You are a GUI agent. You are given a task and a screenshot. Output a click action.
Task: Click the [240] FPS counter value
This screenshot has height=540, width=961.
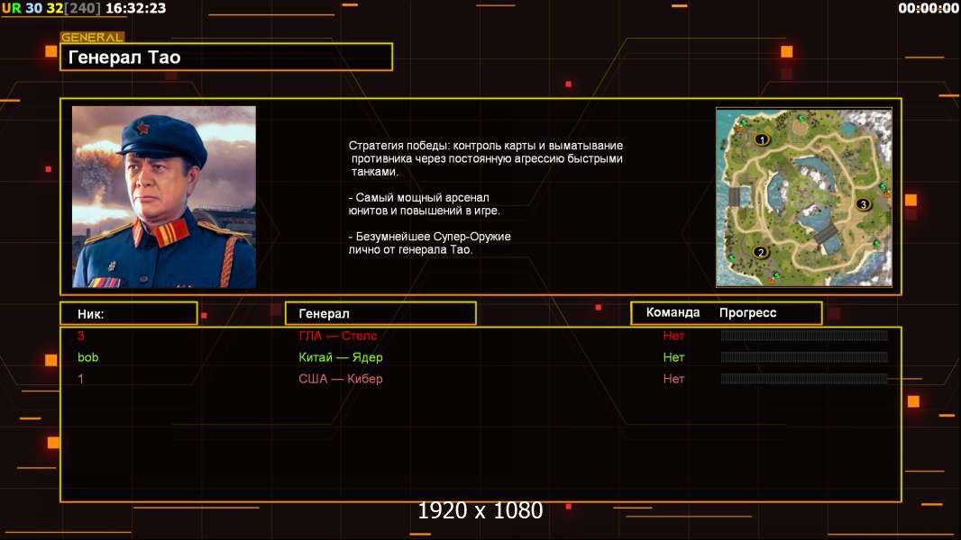82,8
